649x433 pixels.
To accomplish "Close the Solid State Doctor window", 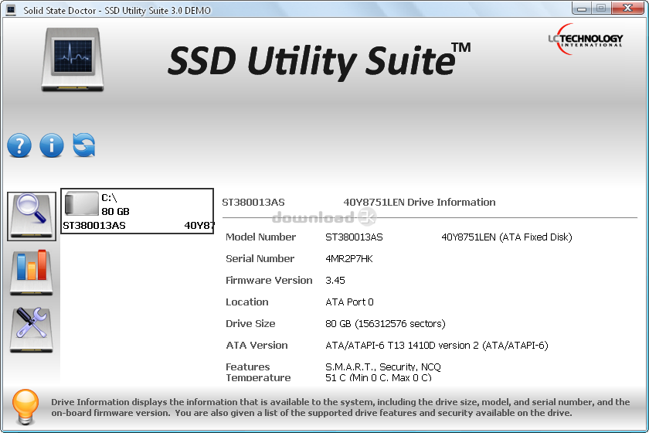I will [x=628, y=9].
